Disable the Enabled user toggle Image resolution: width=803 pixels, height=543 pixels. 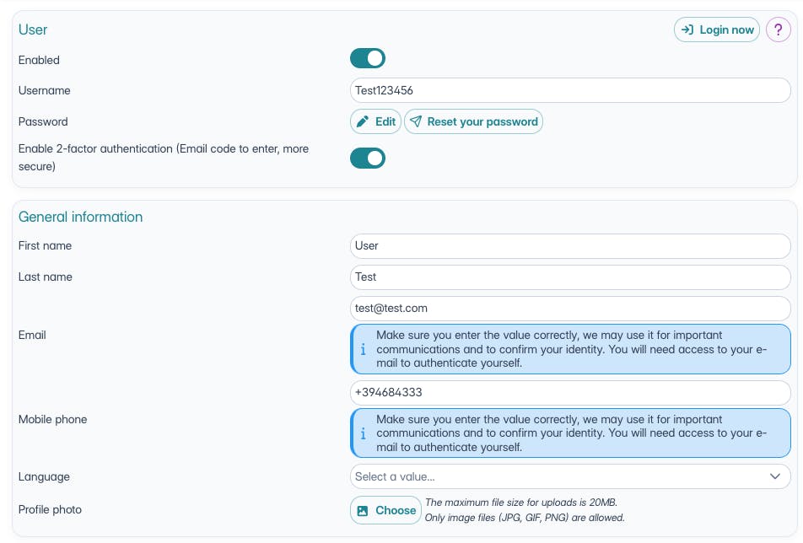368,58
